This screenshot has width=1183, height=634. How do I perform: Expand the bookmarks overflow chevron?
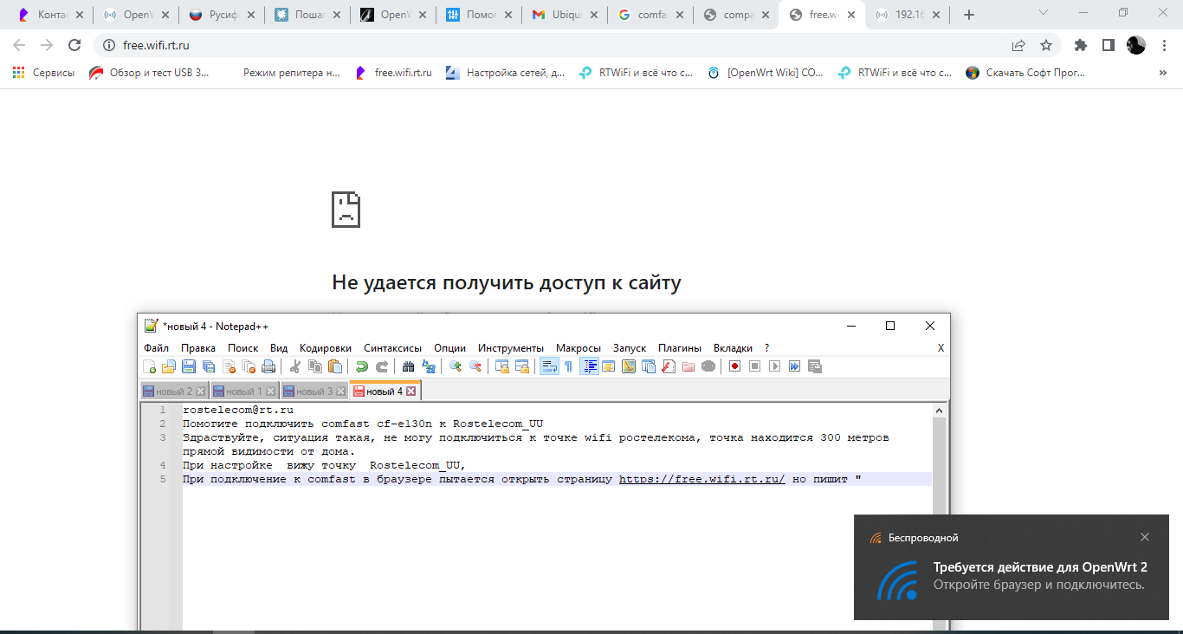[1162, 74]
